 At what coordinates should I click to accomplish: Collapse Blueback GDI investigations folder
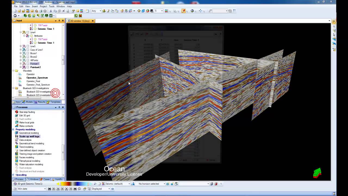13,88
